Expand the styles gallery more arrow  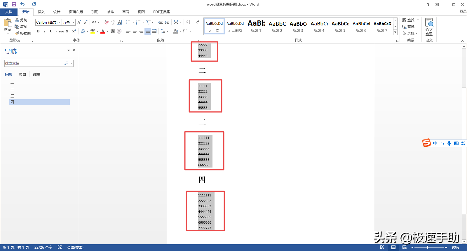tap(395, 32)
